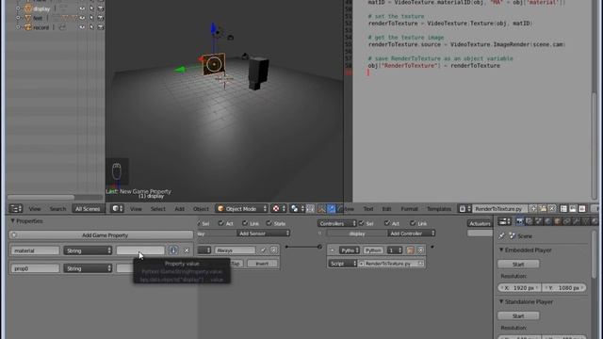Open the 3D viewport Add menu
The image size is (603, 339).
[x=179, y=209]
